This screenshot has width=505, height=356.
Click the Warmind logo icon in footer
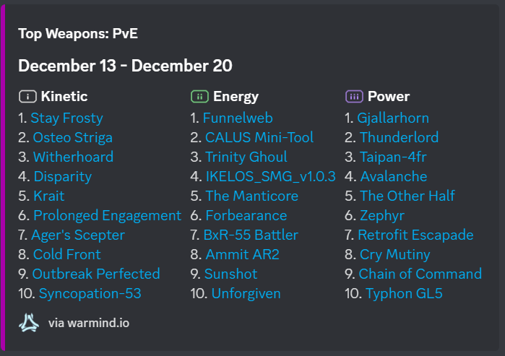[30, 323]
